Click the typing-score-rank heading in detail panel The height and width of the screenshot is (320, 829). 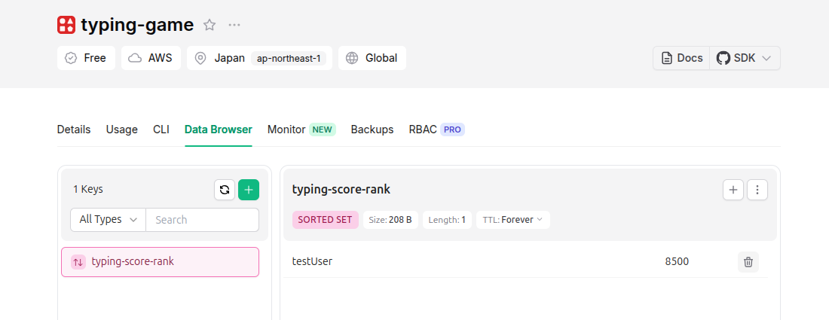(341, 189)
